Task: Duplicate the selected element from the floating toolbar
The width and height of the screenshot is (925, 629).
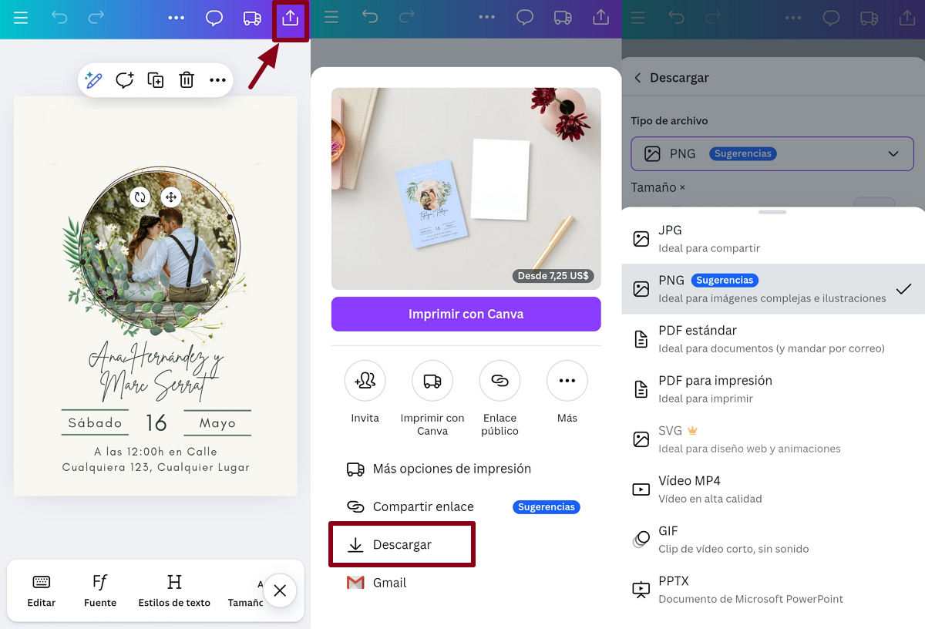Action: [x=156, y=80]
